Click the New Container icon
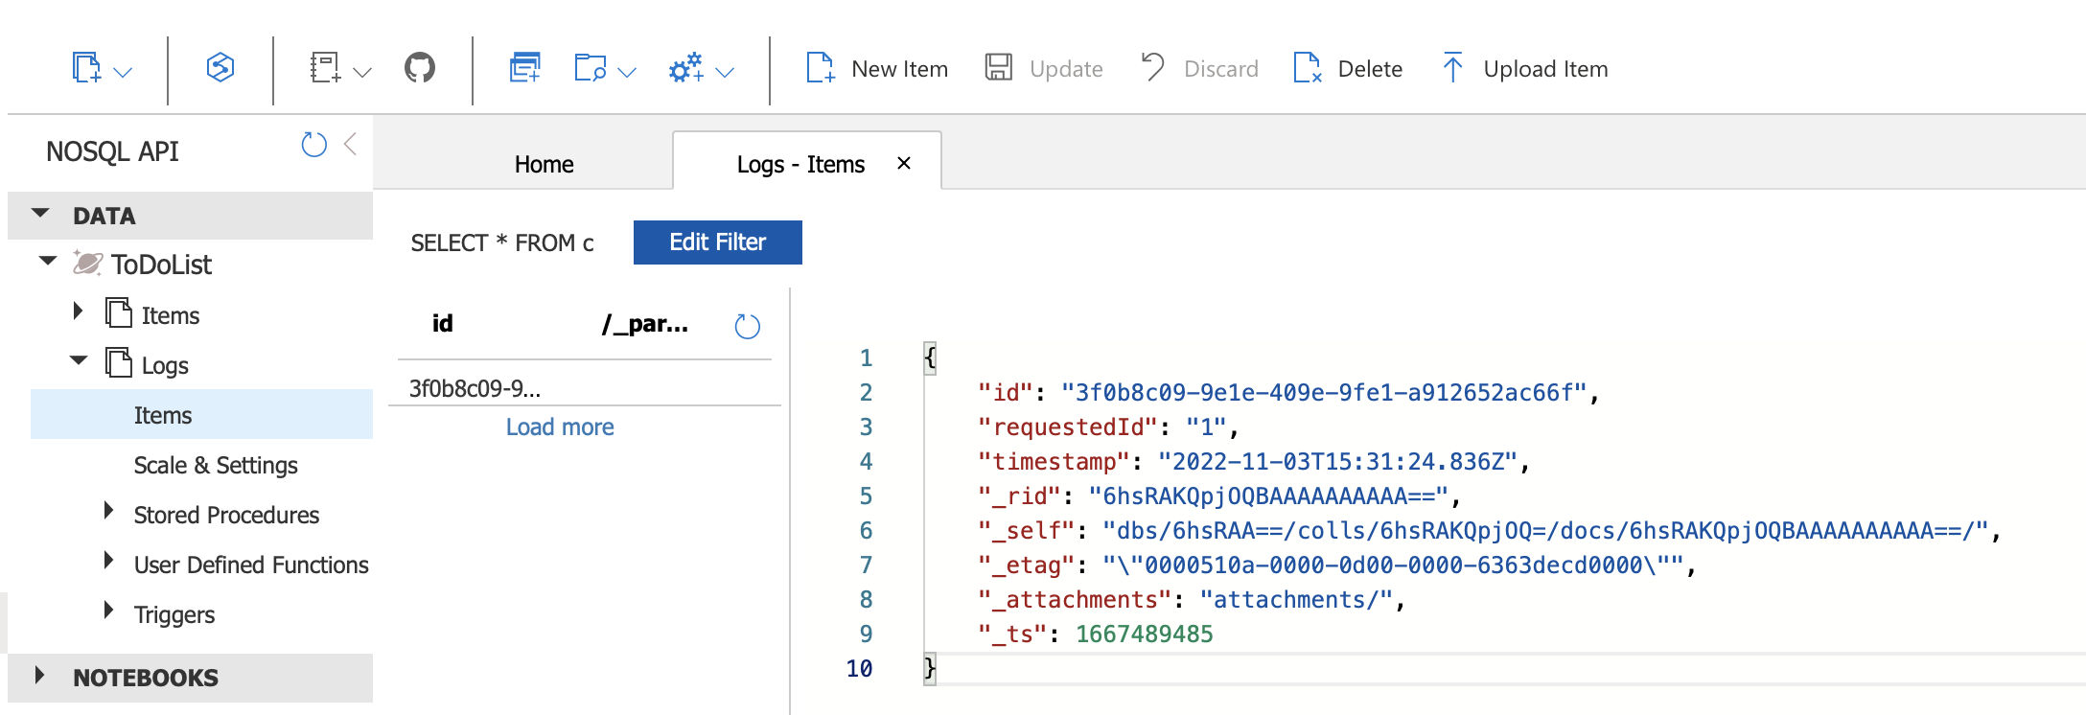2086x715 pixels. click(x=86, y=68)
